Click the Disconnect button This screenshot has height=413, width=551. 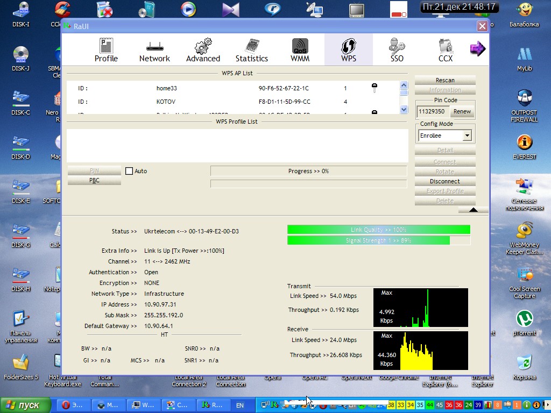click(x=445, y=181)
